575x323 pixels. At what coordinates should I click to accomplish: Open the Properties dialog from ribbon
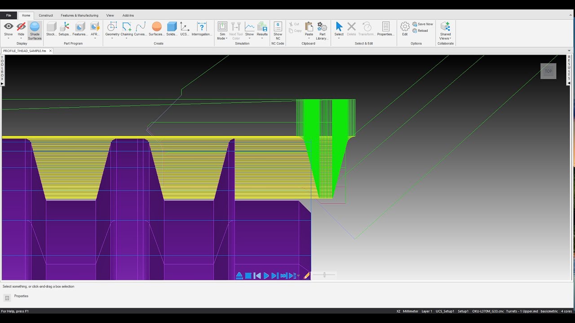(x=386, y=29)
